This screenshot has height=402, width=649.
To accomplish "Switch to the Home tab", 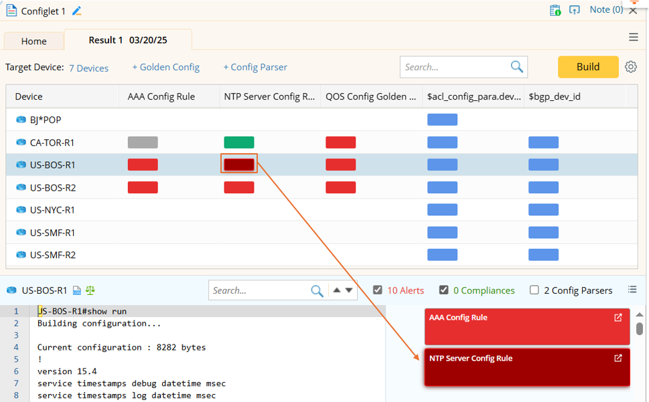I will pos(34,41).
